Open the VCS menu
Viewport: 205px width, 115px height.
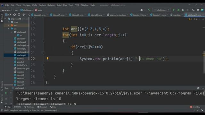77,5
